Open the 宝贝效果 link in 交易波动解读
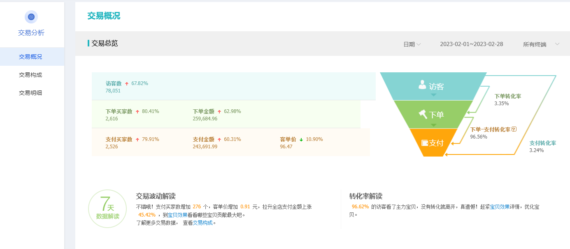Viewport: 570px width, 249px height. point(178,215)
